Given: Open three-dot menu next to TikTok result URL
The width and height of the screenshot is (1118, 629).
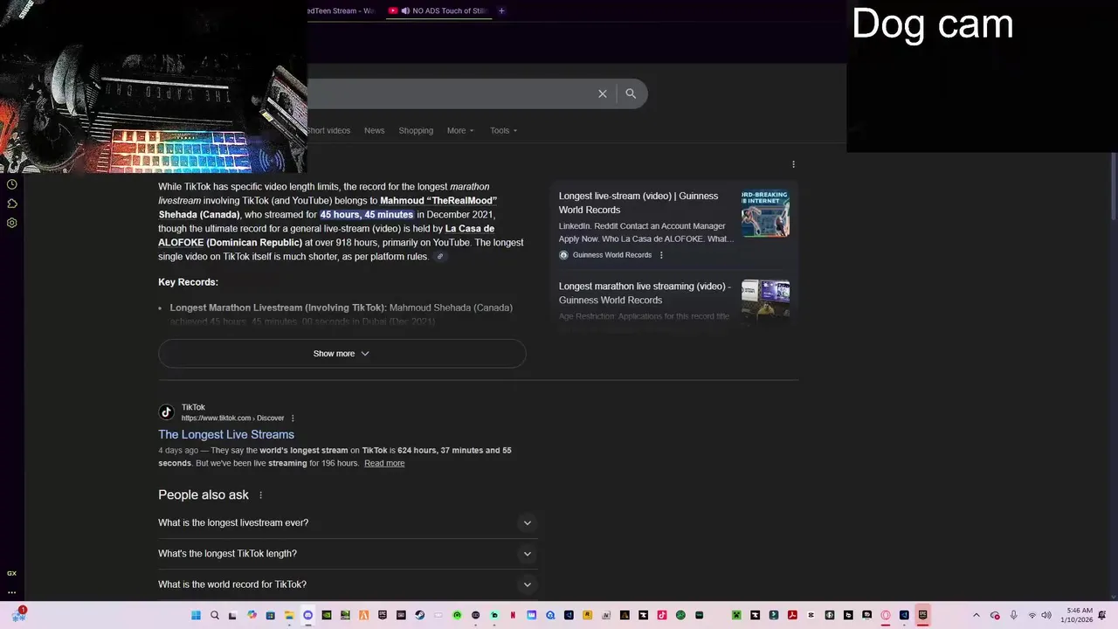Looking at the screenshot, I should point(293,418).
